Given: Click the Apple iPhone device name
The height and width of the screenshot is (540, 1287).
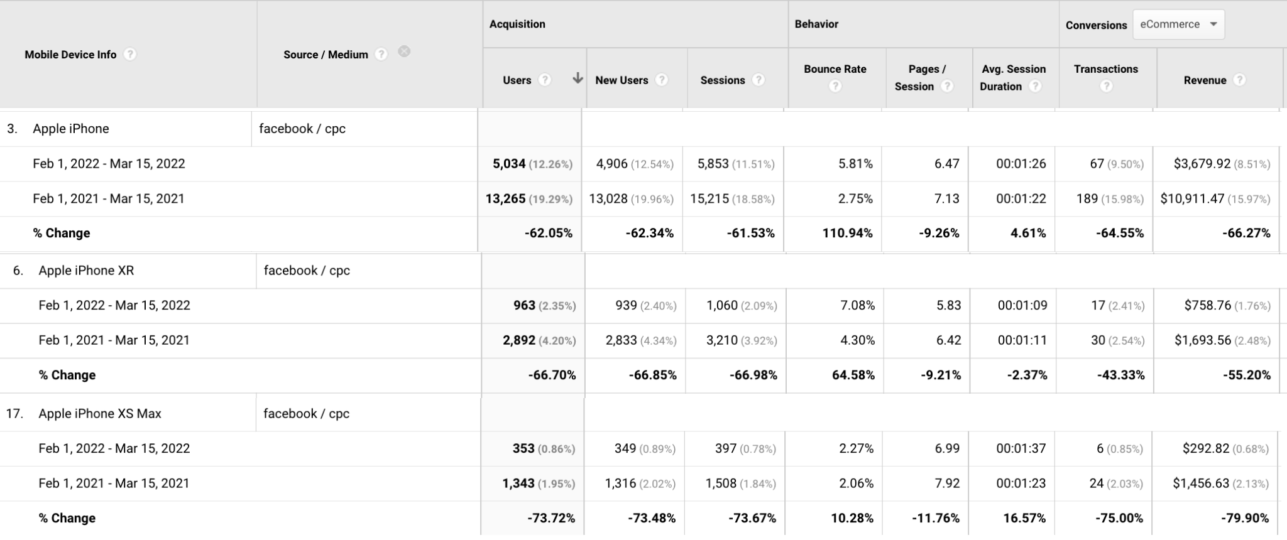Looking at the screenshot, I should coord(71,129).
